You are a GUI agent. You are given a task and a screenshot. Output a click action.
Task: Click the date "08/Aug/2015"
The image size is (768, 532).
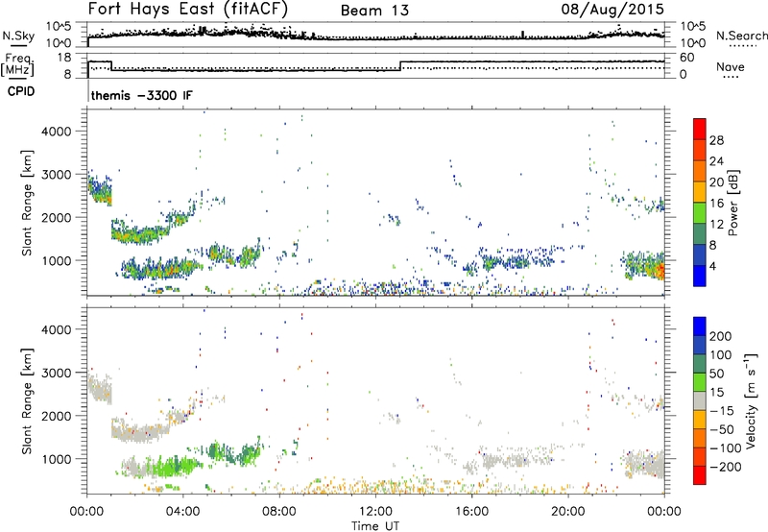[612, 10]
